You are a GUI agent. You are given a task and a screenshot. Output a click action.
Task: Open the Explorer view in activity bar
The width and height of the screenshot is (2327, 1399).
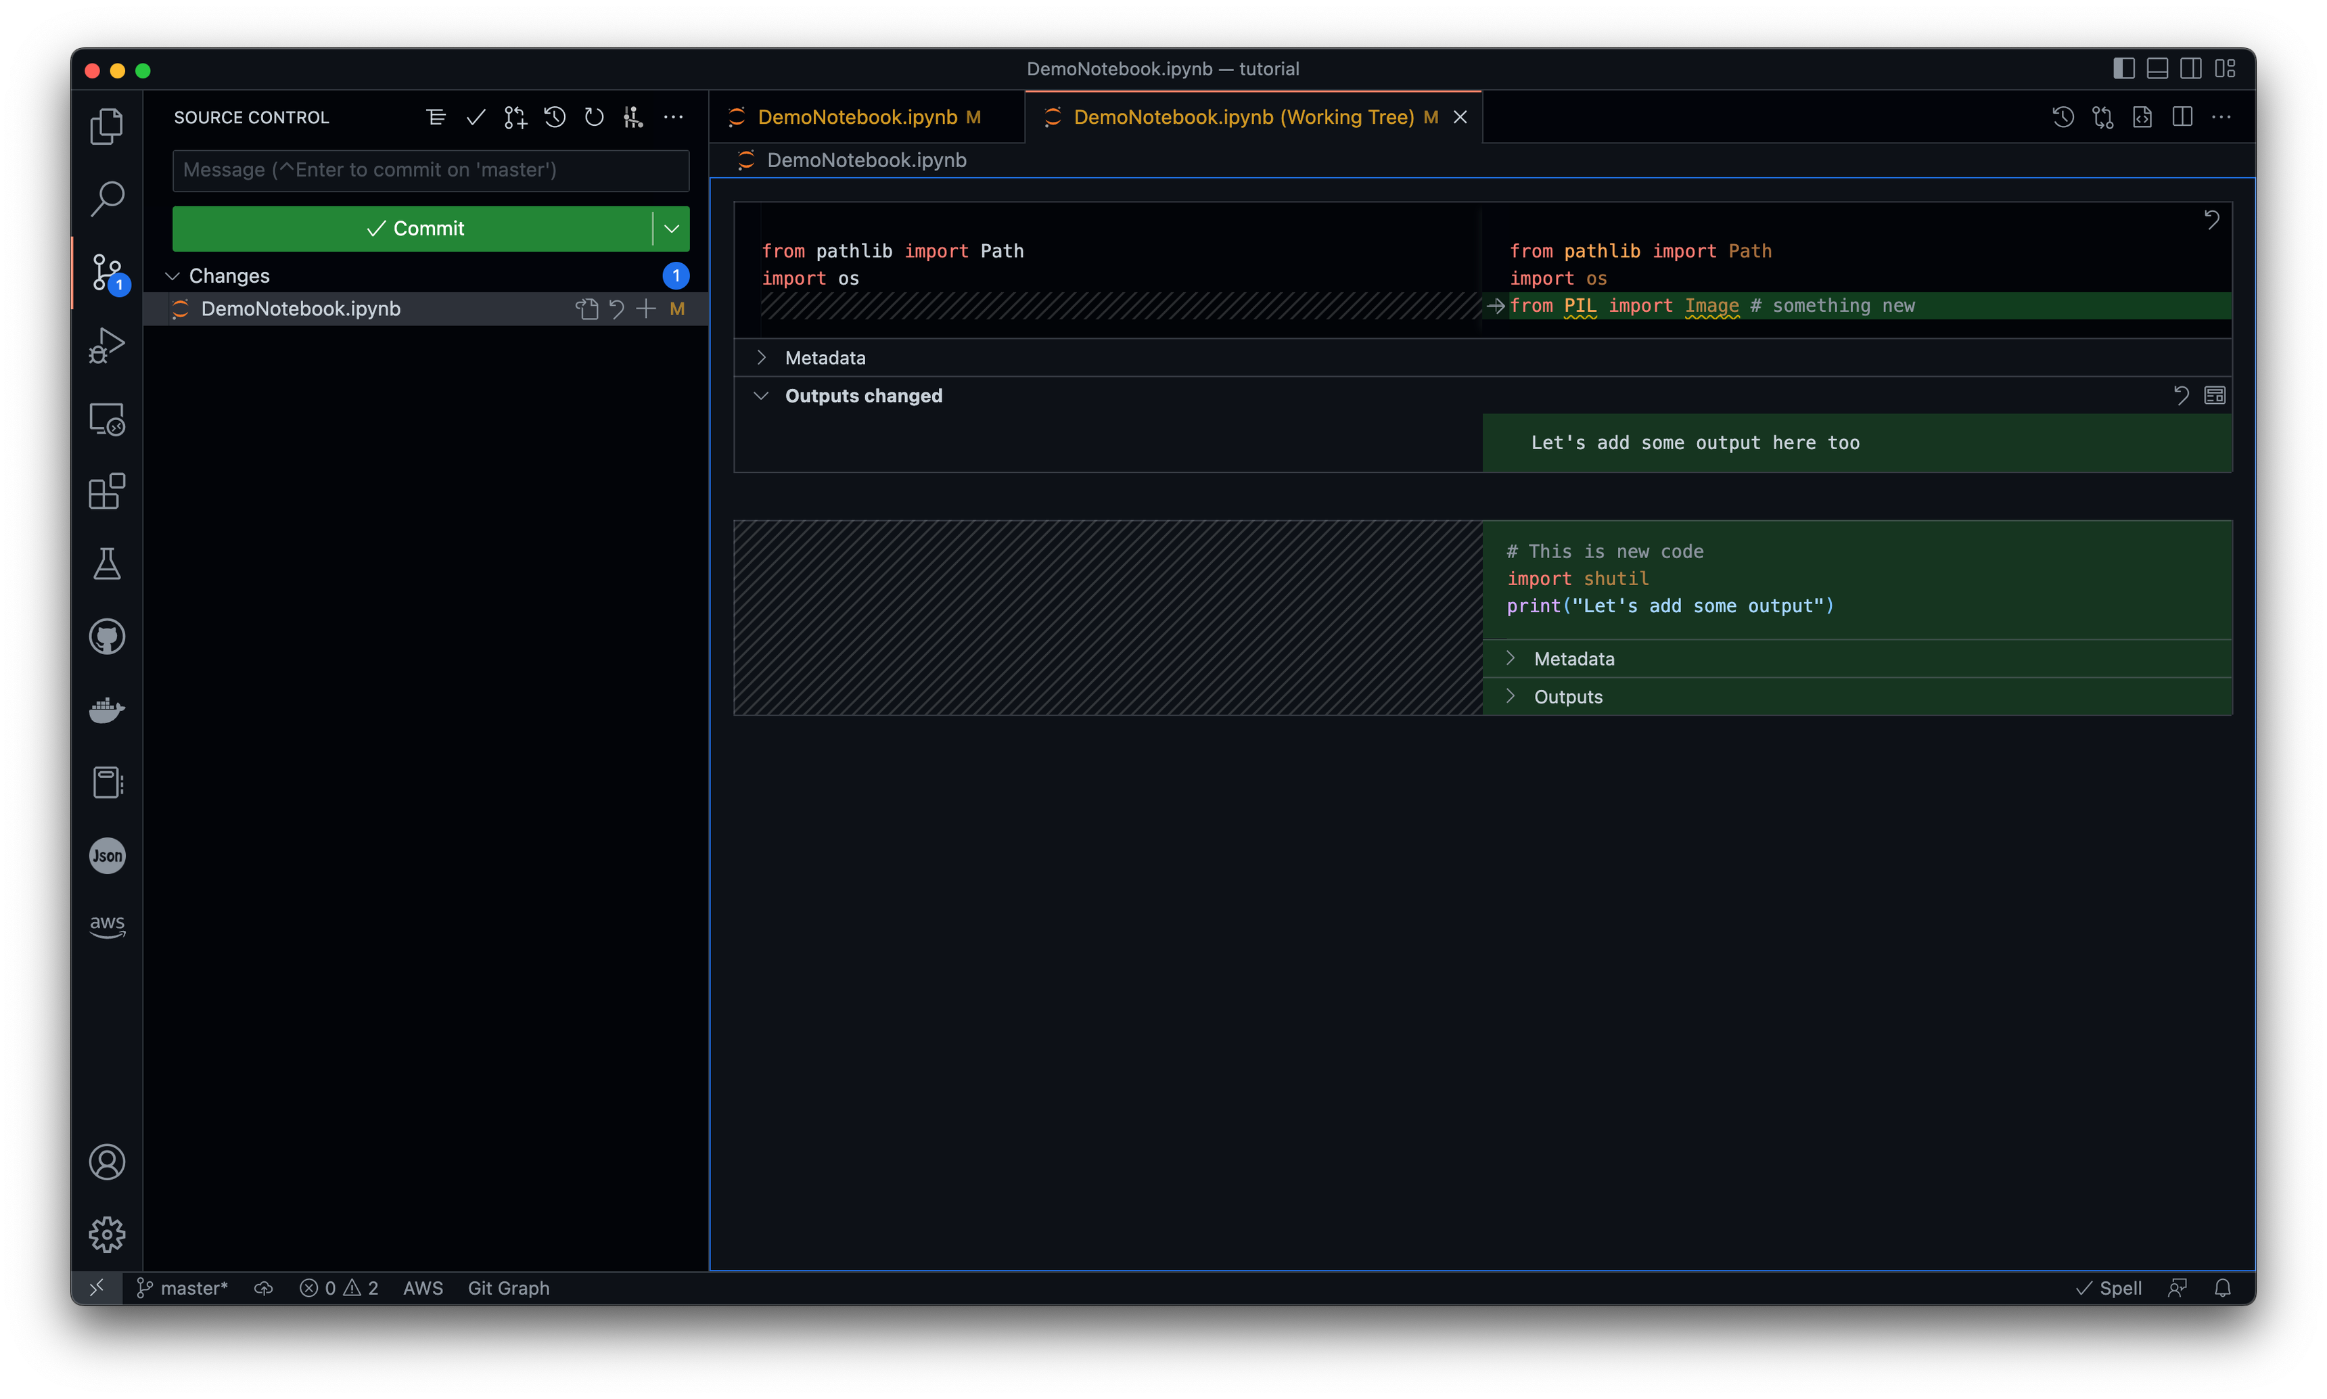106,125
